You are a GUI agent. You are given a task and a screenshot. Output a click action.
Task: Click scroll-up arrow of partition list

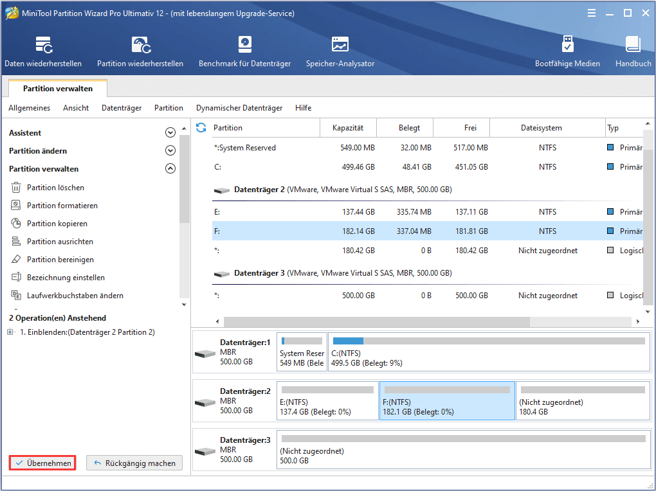(648, 124)
